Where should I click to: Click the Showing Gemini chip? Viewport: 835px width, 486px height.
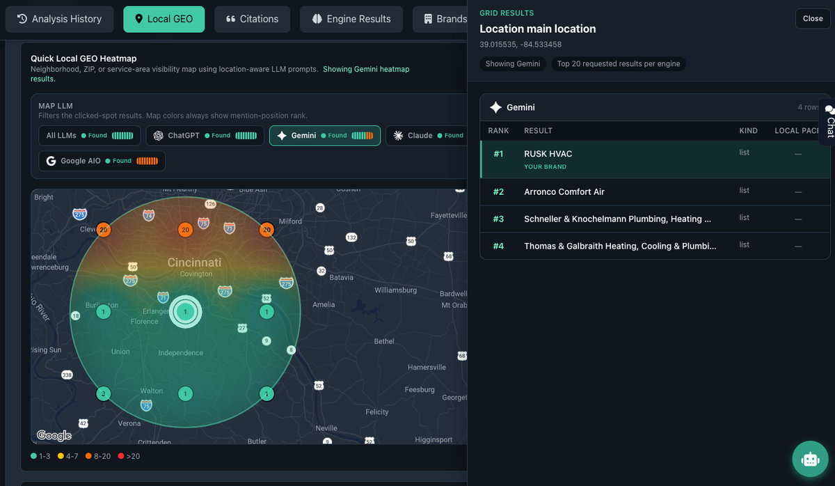[514, 64]
